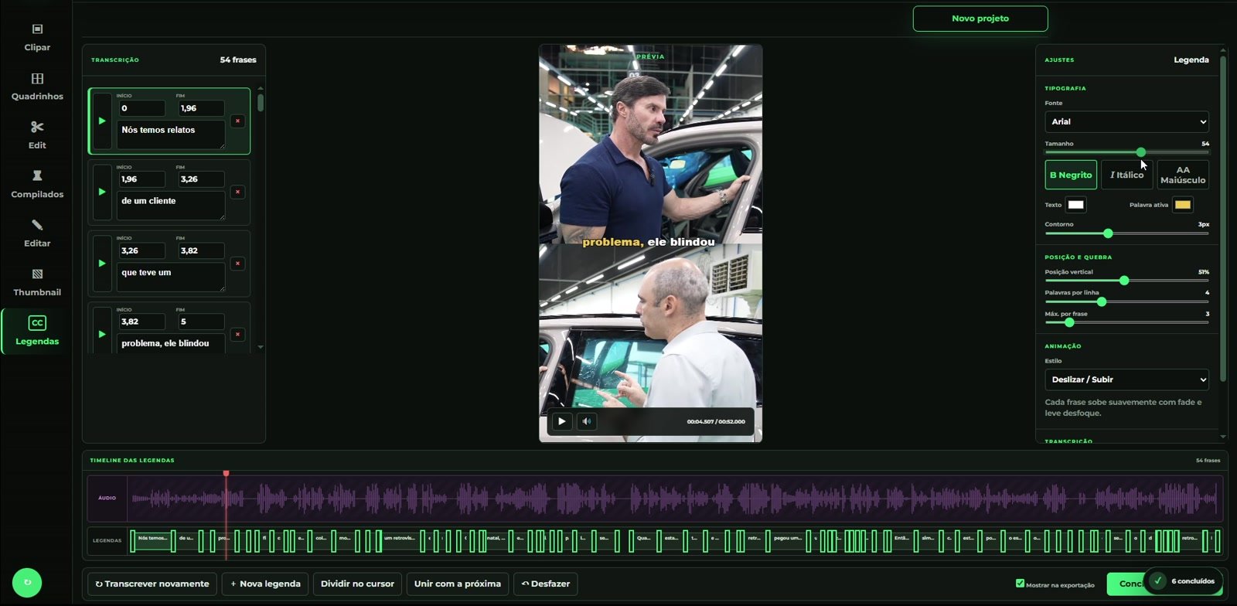
Task: Open the Fonte dropdown showing Arial
Action: click(1126, 121)
